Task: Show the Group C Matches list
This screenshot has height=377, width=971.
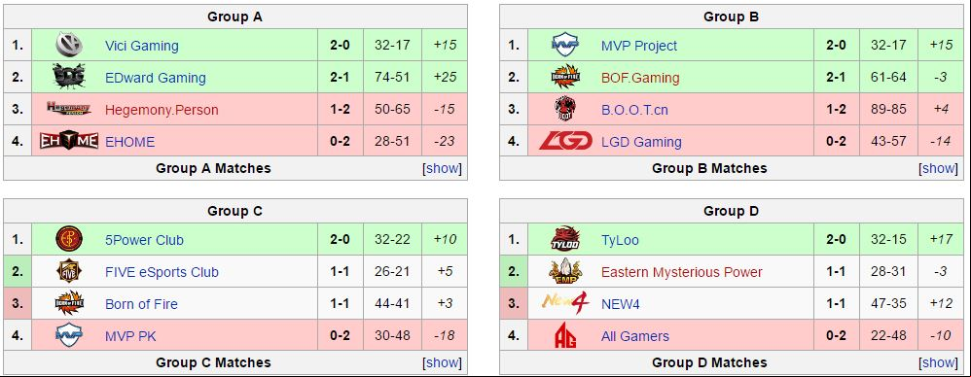Action: coord(442,362)
